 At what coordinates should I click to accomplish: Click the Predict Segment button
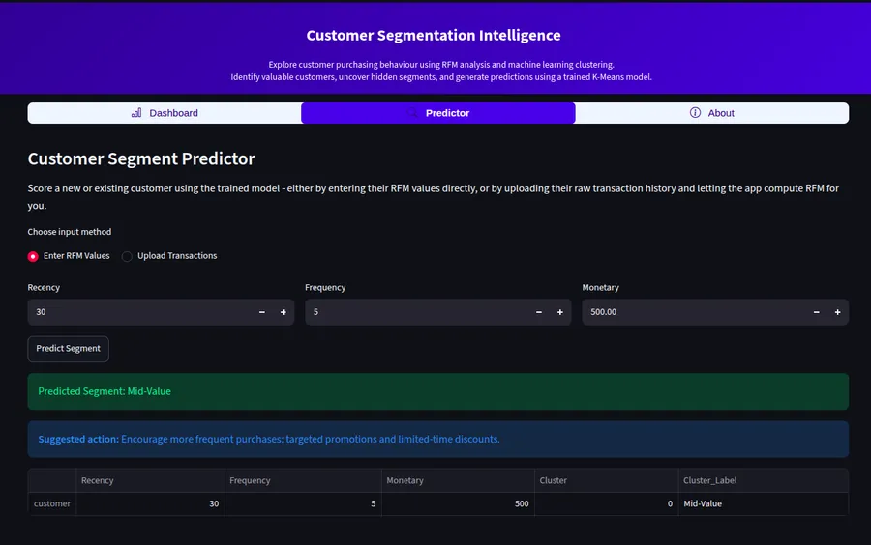pos(69,349)
